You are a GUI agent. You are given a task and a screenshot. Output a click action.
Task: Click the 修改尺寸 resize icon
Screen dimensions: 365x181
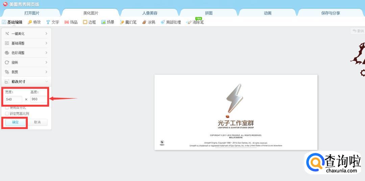(7, 82)
